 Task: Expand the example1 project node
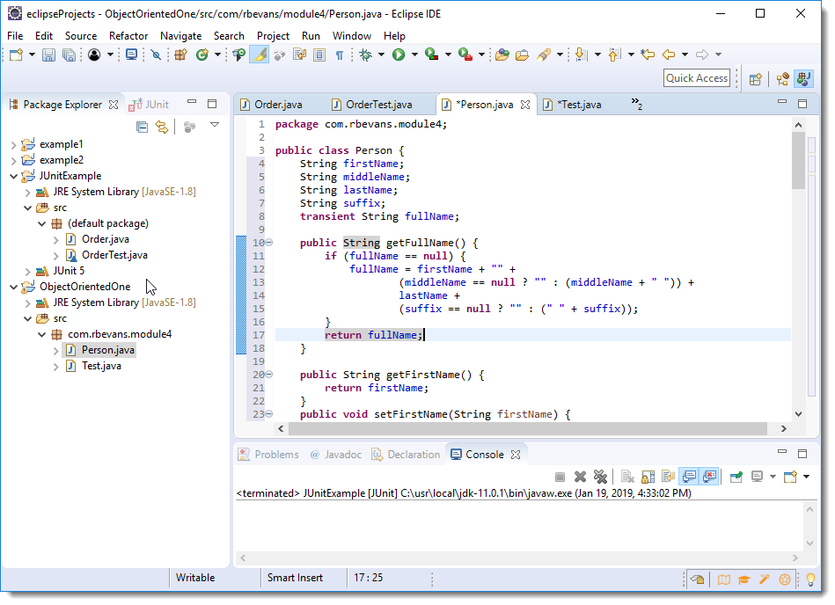pos(13,145)
